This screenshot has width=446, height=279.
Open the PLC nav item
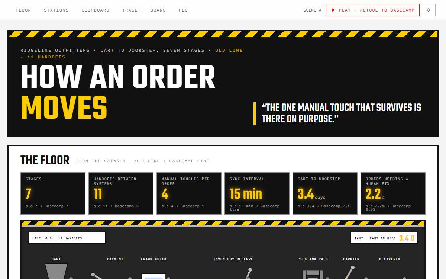point(183,10)
